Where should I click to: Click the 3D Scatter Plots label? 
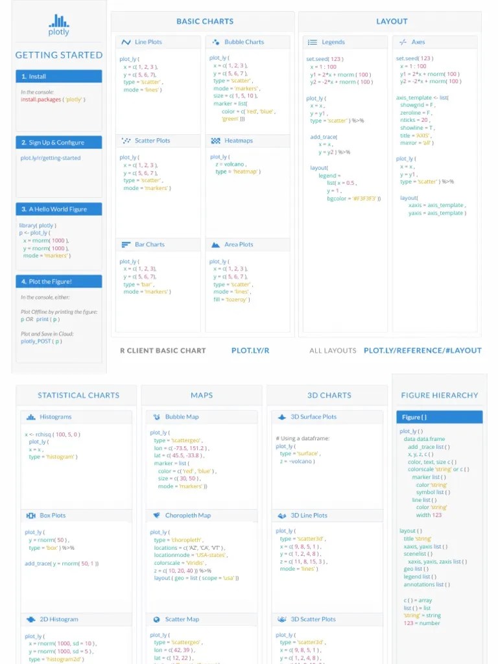[x=313, y=619]
